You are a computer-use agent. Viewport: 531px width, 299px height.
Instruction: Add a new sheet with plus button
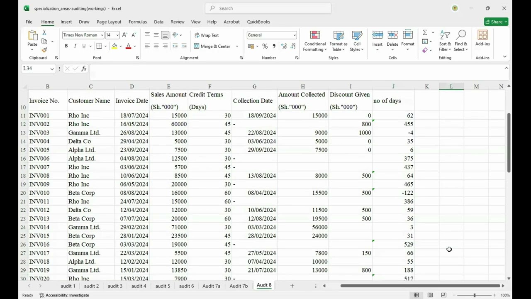tap(292, 286)
